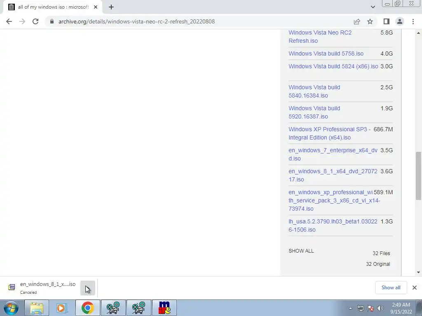
Task: Open Windows Vista build 5920.16387.iso
Action: [x=314, y=112]
